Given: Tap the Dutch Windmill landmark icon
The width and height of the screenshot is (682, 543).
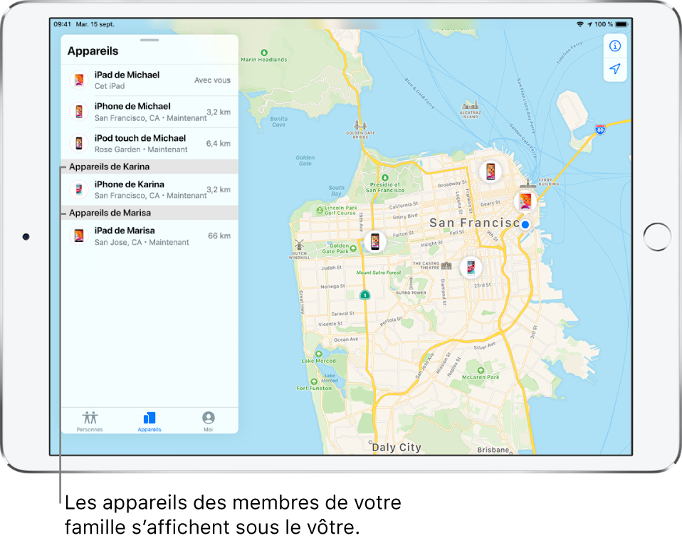Looking at the screenshot, I should point(299,244).
